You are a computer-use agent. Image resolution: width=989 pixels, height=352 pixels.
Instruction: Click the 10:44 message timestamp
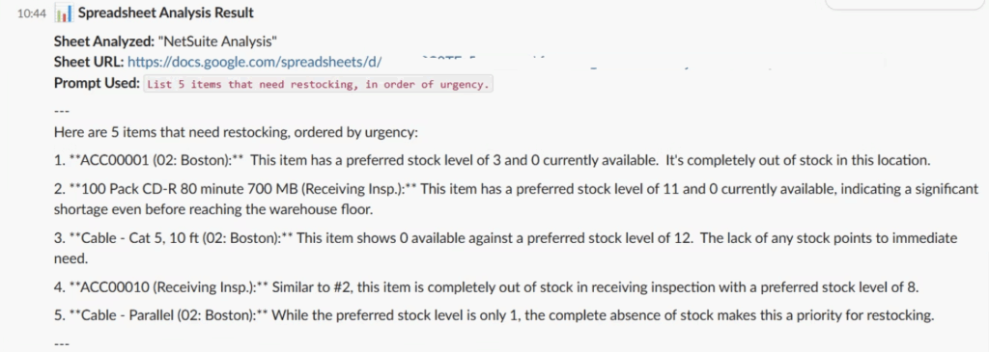click(x=32, y=14)
